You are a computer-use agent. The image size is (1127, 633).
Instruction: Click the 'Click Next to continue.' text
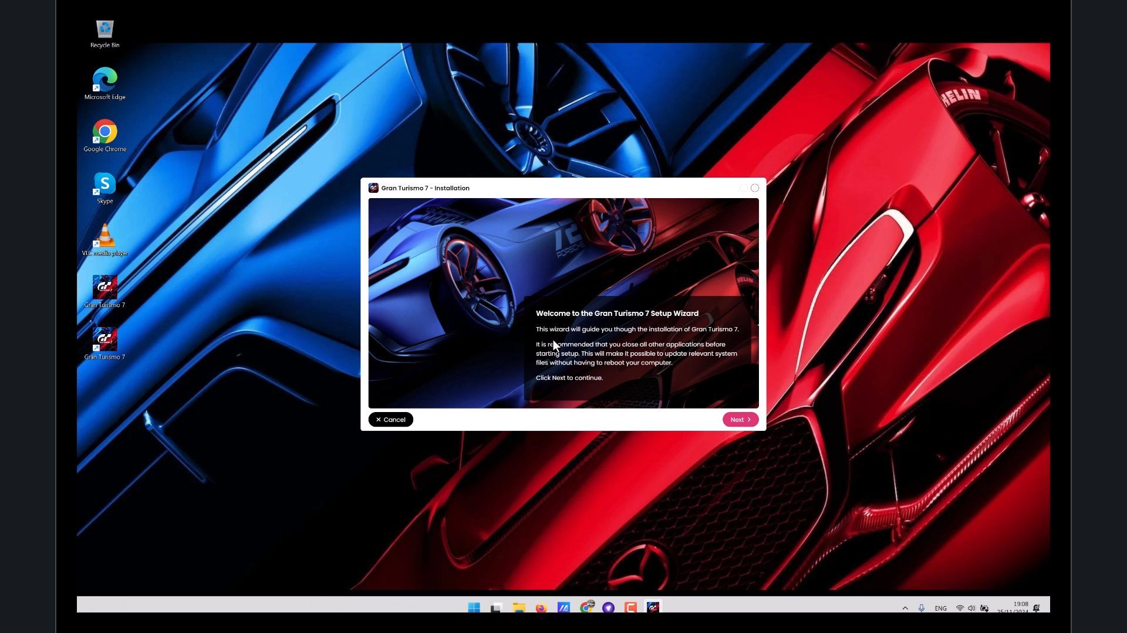click(569, 378)
